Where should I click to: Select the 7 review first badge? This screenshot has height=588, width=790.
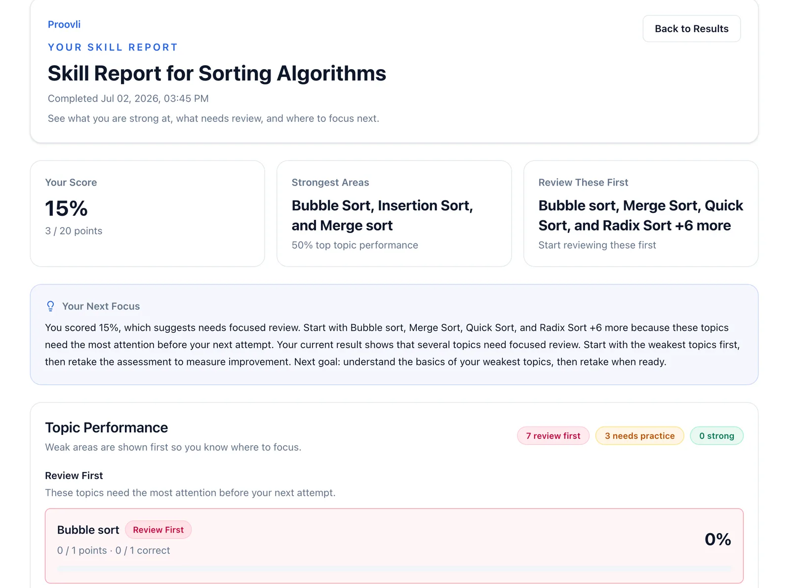coord(553,436)
